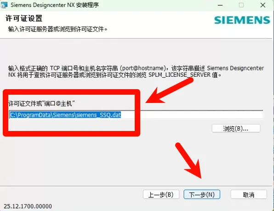Click the 许可证设置 heading
The height and width of the screenshot is (211, 274).
click(24, 18)
